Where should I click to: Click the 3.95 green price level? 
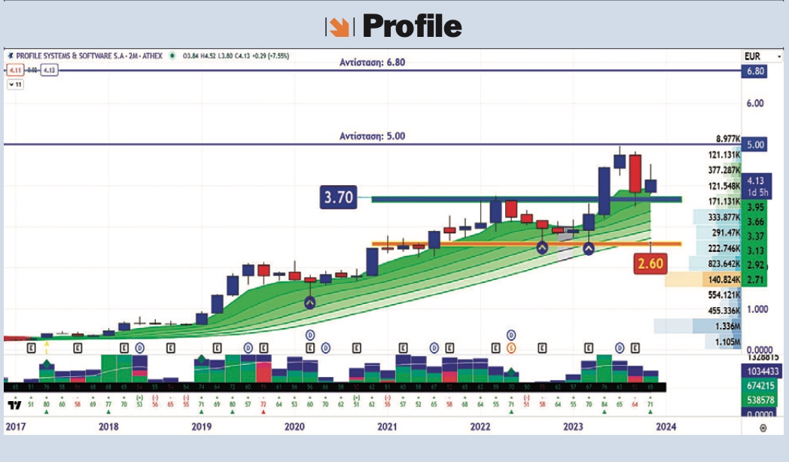click(755, 207)
